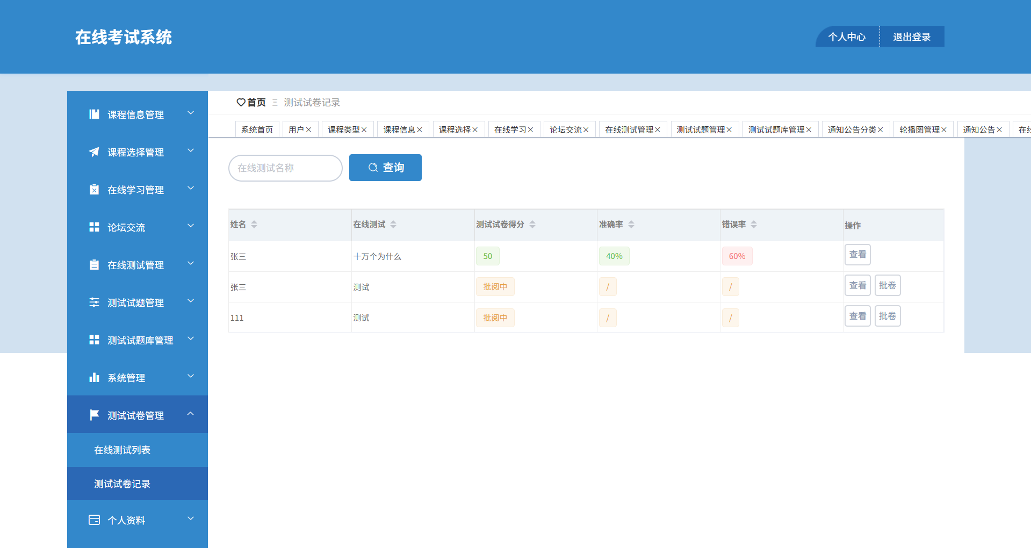
Task: Close the 轮播图管理 tab
Action: 944,130
